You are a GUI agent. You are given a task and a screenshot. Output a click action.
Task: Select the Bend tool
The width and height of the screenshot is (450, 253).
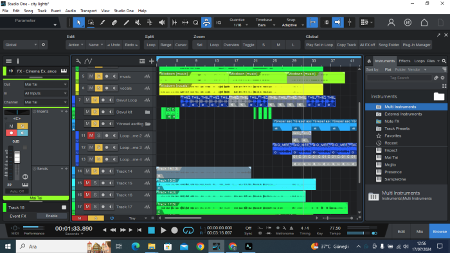150,22
